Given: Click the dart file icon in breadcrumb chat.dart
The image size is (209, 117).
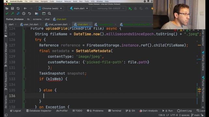Looking at the screenshot, I should tap(54, 19).
